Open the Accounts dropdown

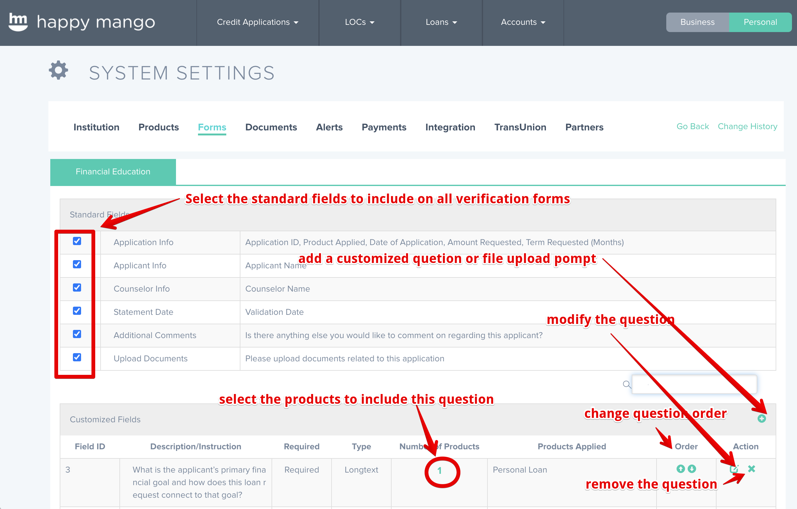[x=523, y=22]
